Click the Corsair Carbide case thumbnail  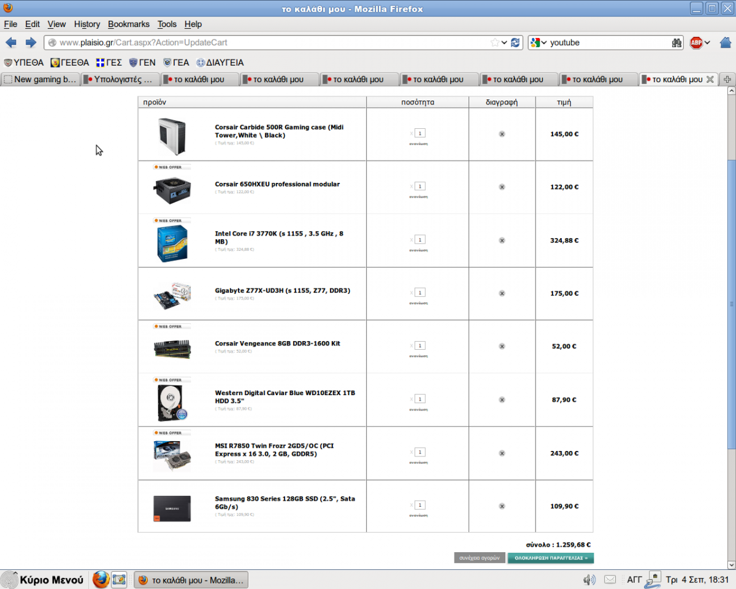[x=171, y=136]
